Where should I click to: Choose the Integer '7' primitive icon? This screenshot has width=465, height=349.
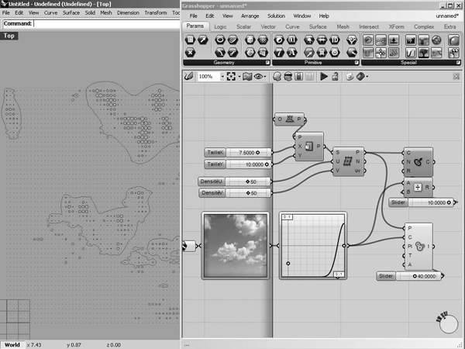pos(279,53)
